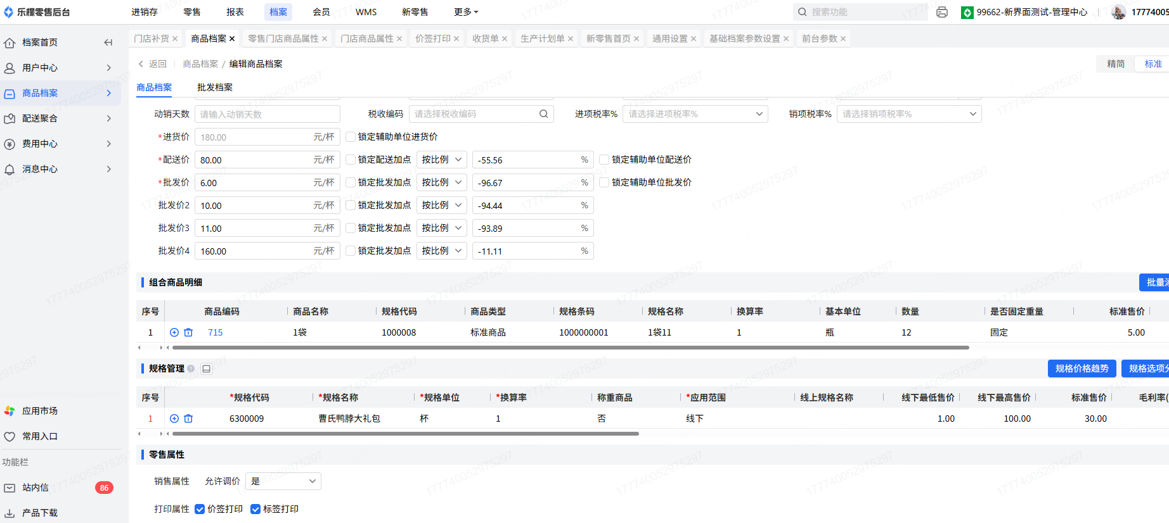Image resolution: width=1169 pixels, height=523 pixels.
Task: Expand 用户中心 in the sidebar
Action: [60, 68]
